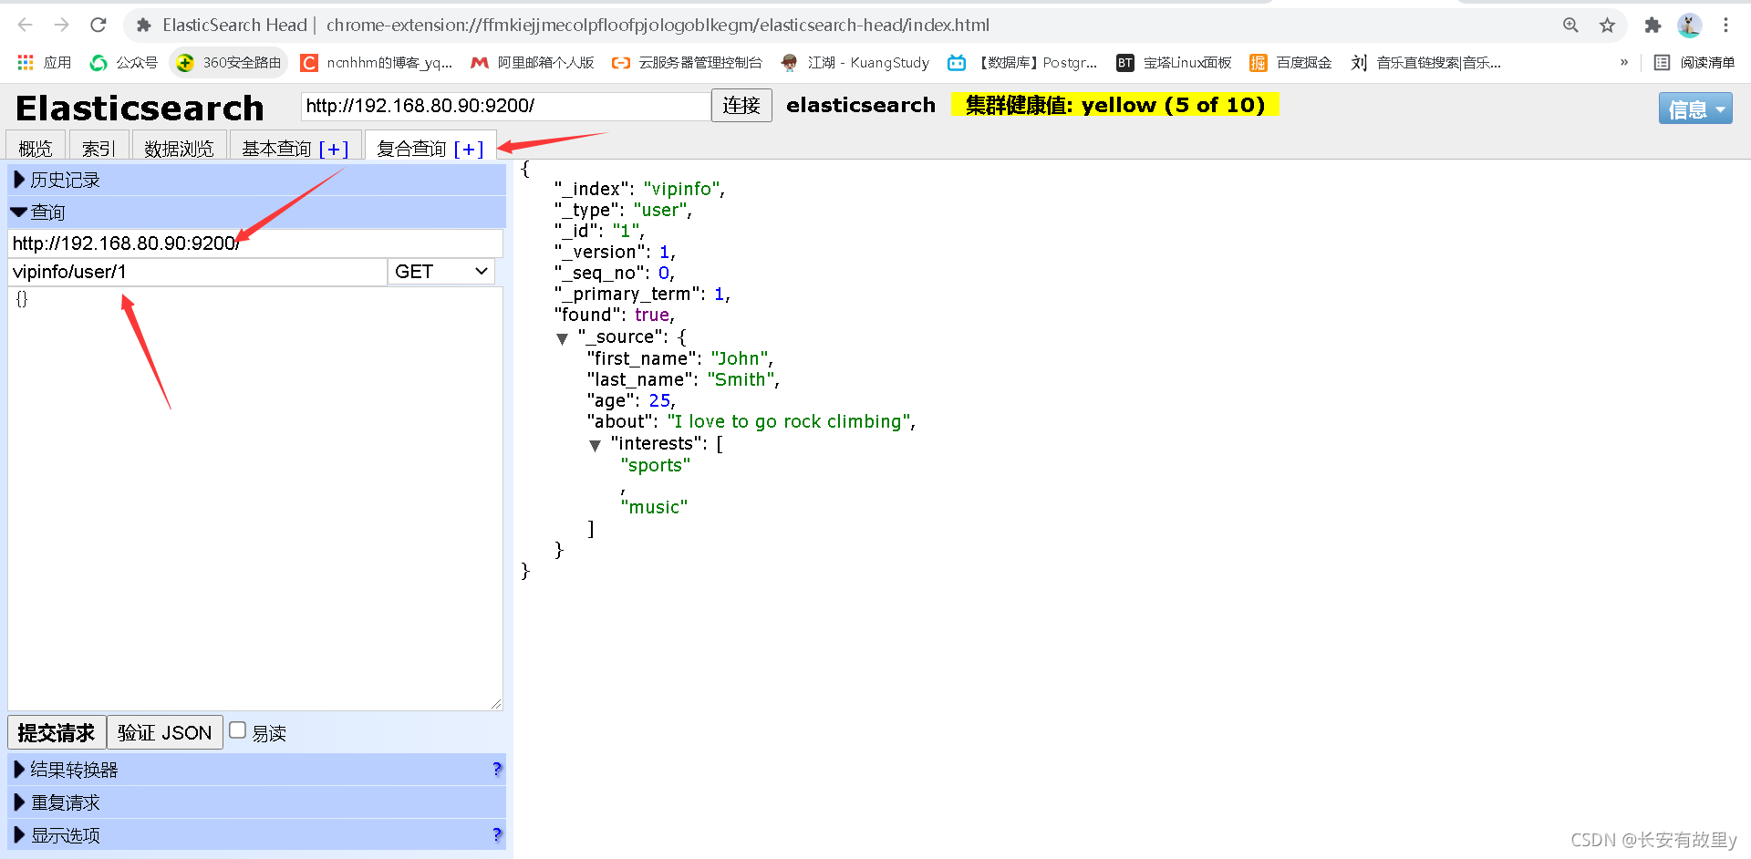Go forward in browser history
Image resolution: width=1751 pixels, height=859 pixels.
click(61, 26)
